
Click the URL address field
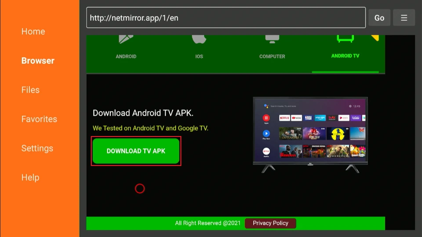[x=226, y=18]
